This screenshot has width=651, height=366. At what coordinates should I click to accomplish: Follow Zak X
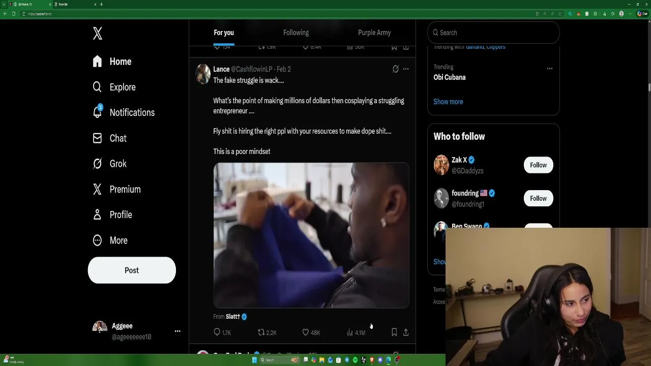538,165
